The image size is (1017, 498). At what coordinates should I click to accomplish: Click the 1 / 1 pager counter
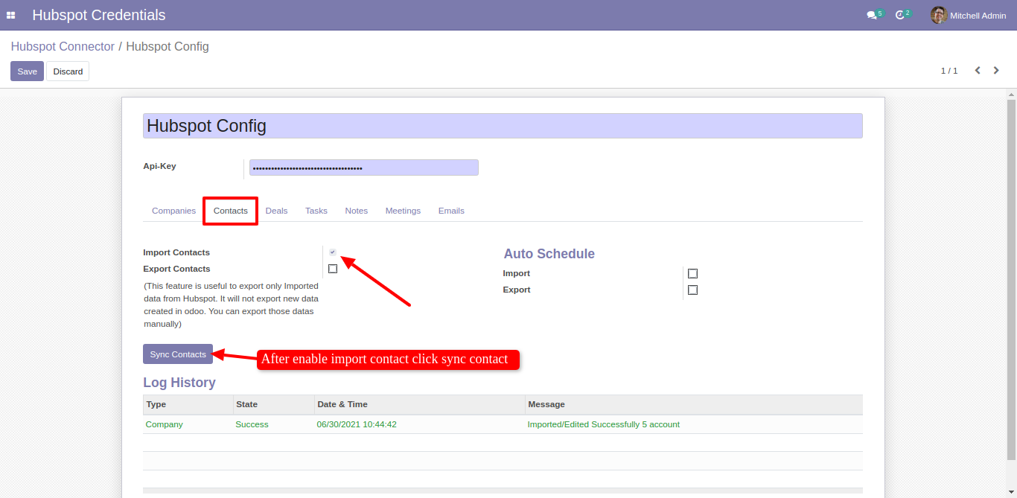coord(949,71)
